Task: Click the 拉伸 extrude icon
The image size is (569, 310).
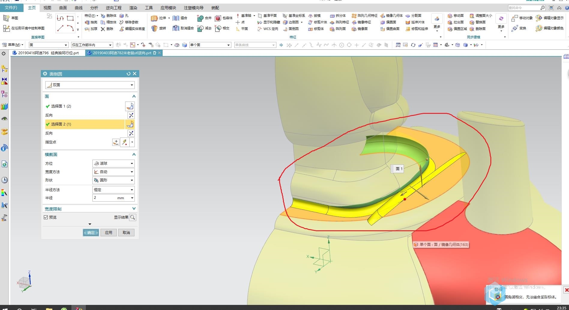Action: click(154, 18)
